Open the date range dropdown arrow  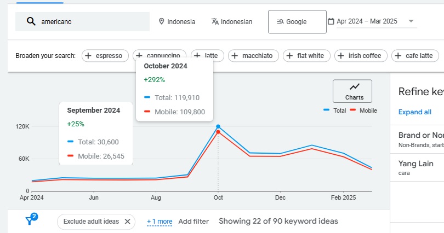pos(411,22)
